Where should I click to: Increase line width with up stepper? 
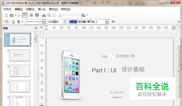coord(65,21)
